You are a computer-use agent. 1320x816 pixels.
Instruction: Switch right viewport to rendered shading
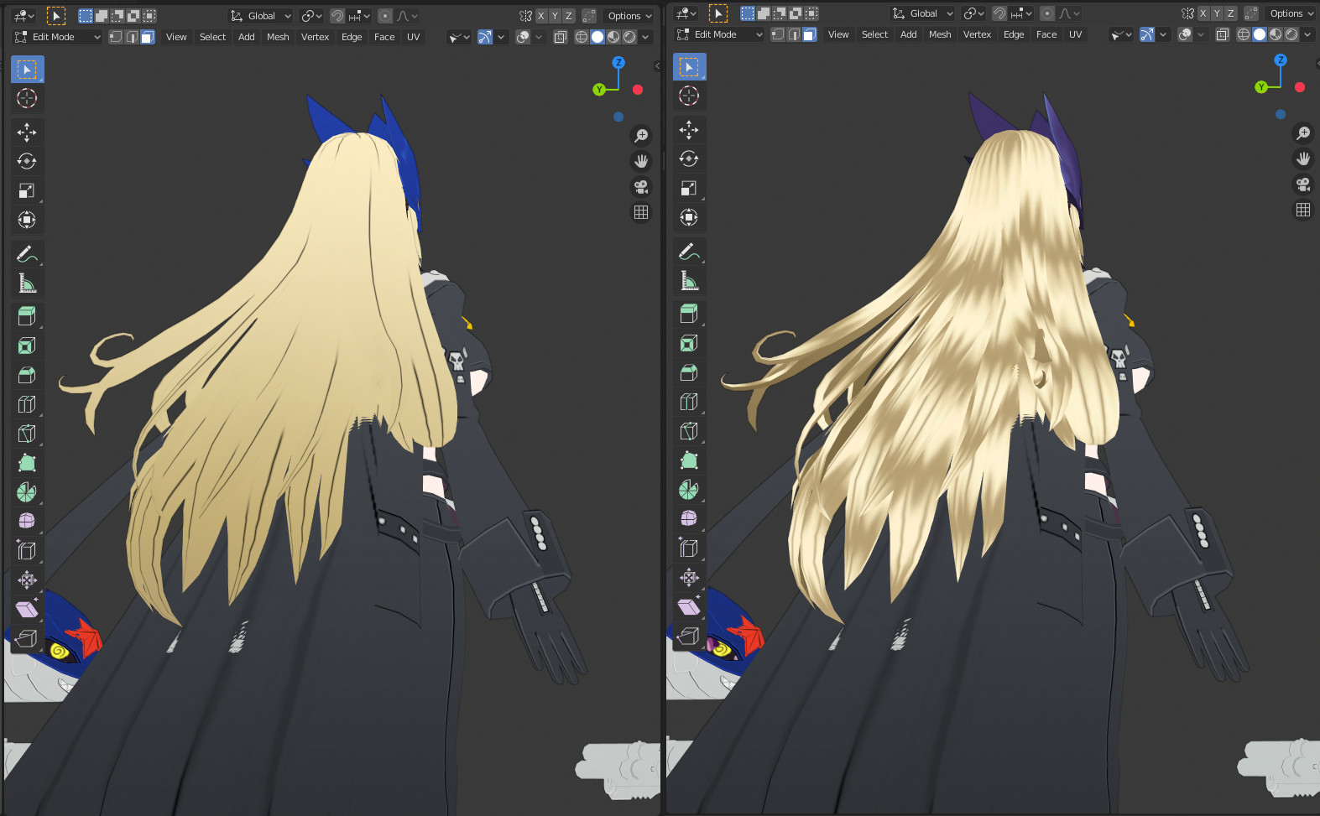pos(1291,34)
